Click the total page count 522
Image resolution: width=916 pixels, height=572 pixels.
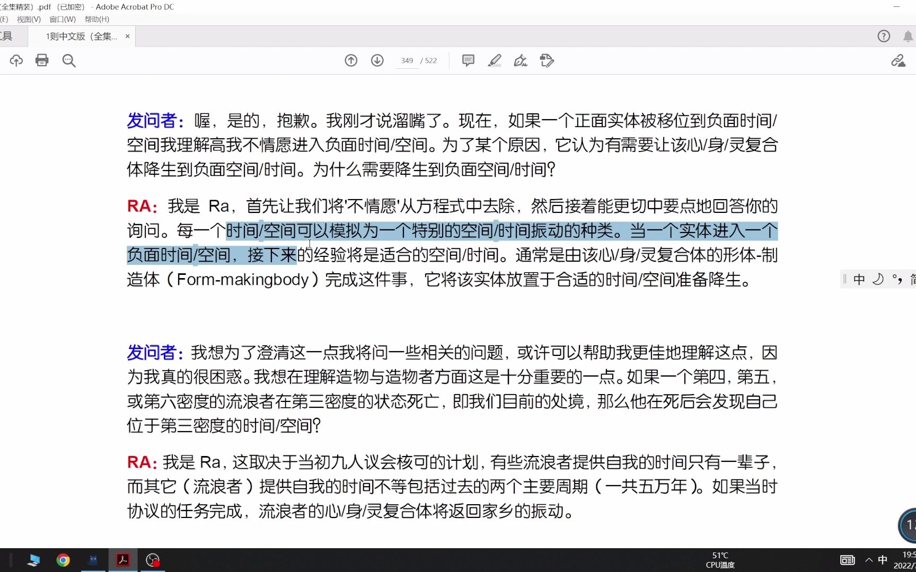click(431, 61)
